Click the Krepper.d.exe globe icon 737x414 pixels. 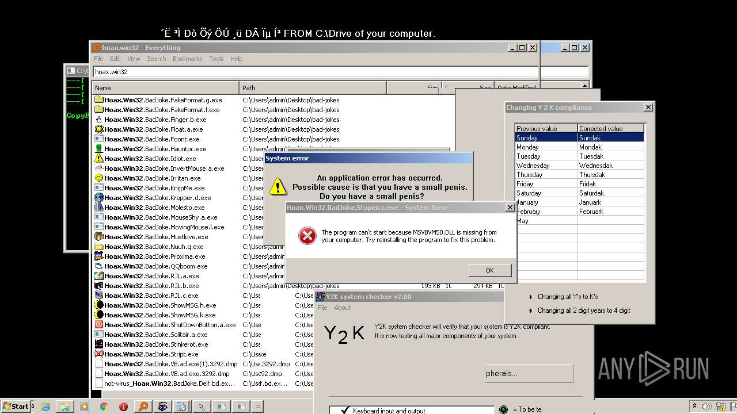point(99,198)
